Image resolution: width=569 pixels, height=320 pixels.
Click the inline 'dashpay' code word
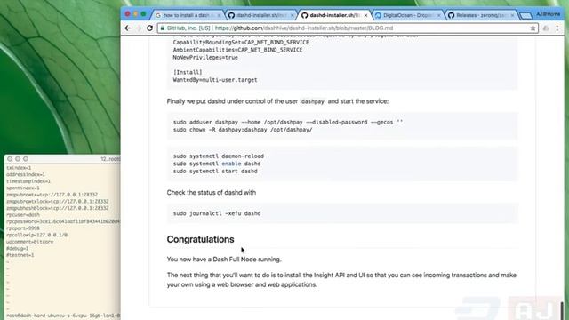tap(313, 101)
